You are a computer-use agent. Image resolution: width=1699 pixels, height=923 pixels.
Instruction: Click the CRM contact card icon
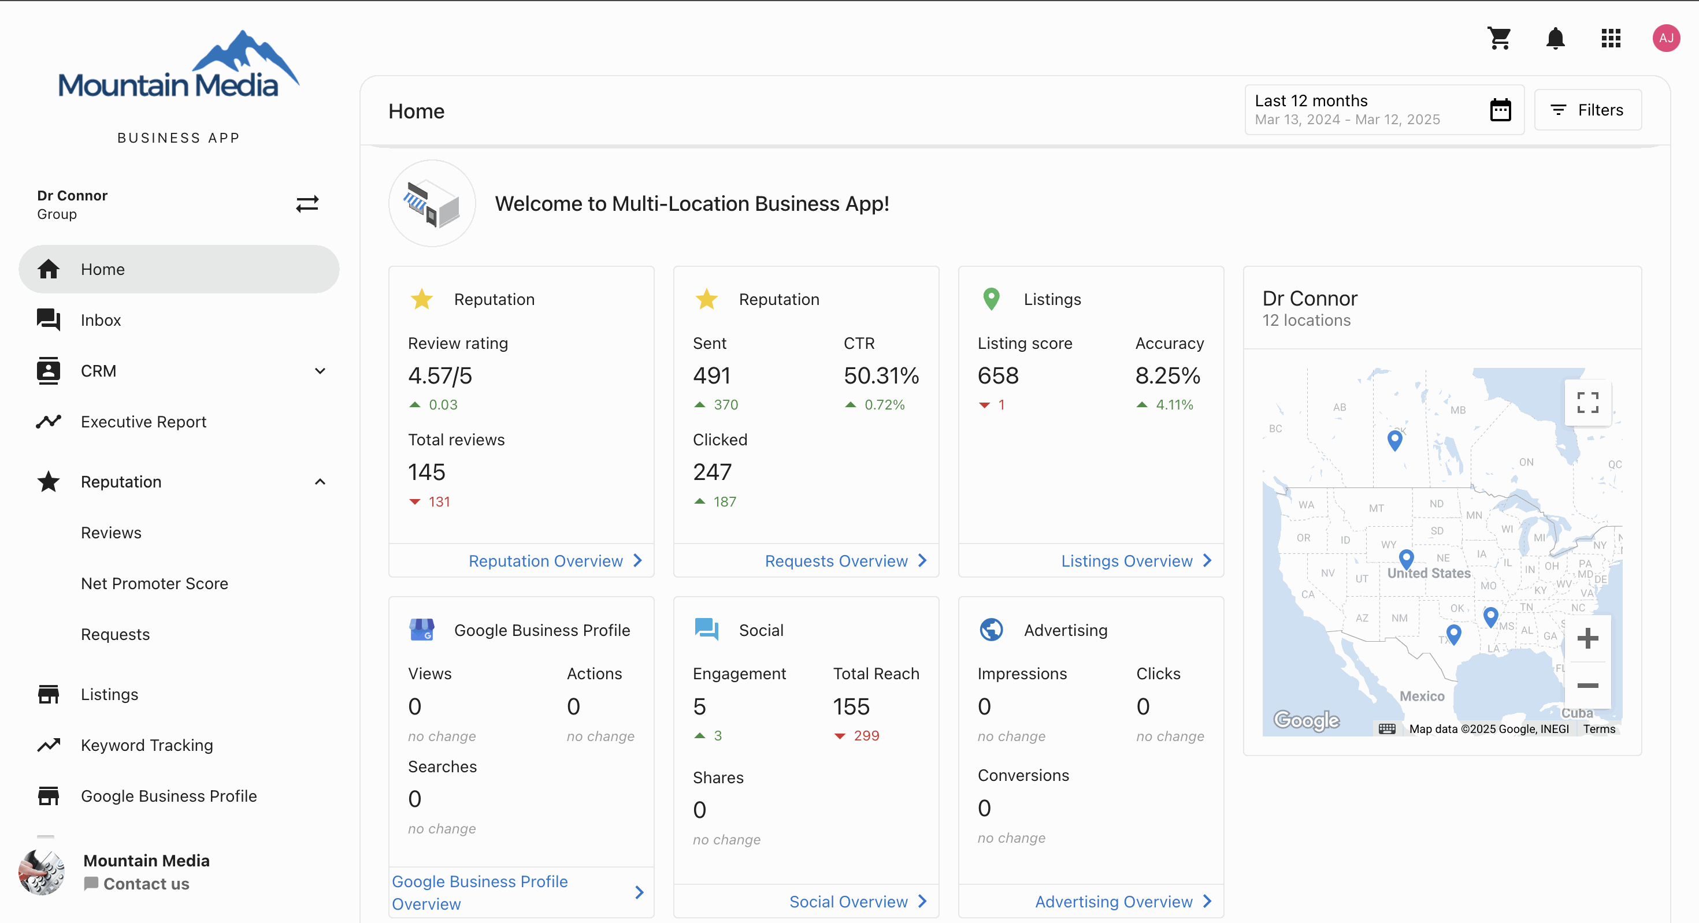click(48, 370)
